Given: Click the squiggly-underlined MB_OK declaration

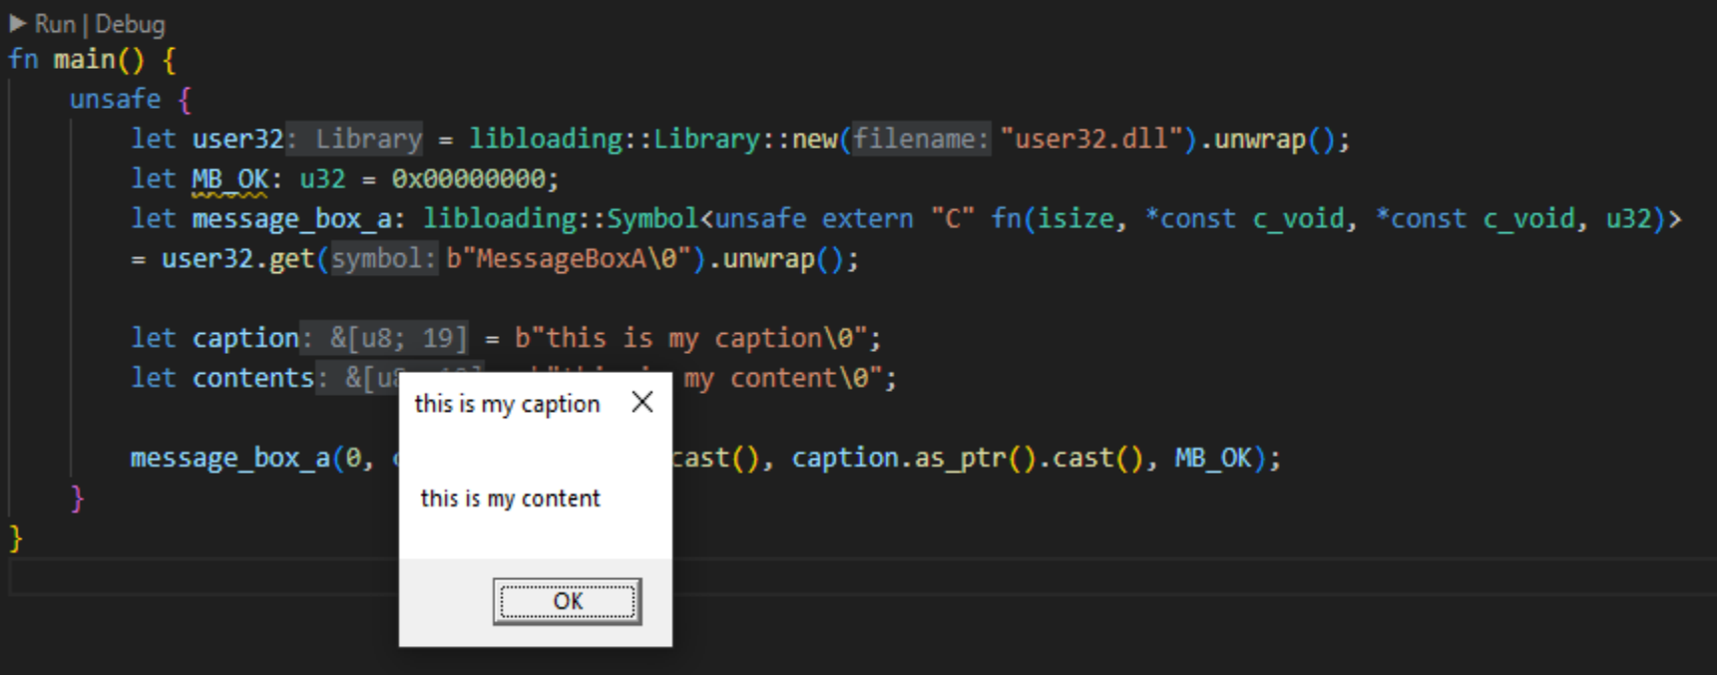Looking at the screenshot, I should [229, 179].
